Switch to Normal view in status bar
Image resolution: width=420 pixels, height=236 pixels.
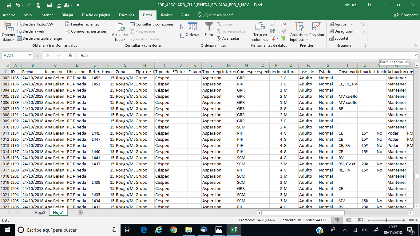[337, 220]
